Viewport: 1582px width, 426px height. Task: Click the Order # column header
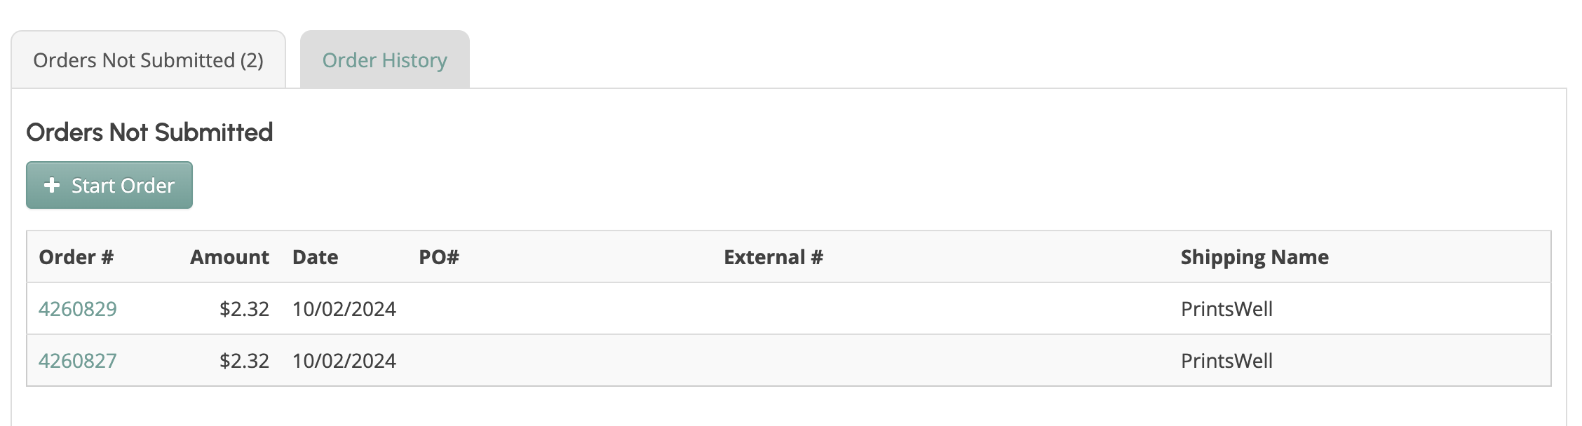pos(76,257)
